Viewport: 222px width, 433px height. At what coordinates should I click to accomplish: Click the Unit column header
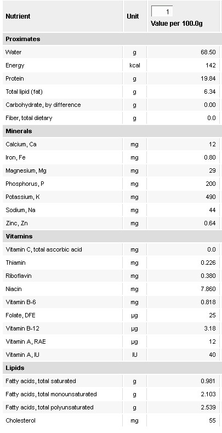coord(133,16)
